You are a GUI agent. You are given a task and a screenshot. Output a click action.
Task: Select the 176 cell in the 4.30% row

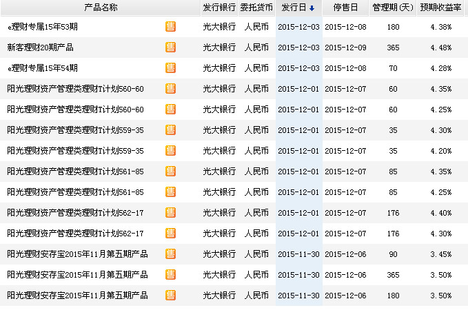click(x=393, y=234)
